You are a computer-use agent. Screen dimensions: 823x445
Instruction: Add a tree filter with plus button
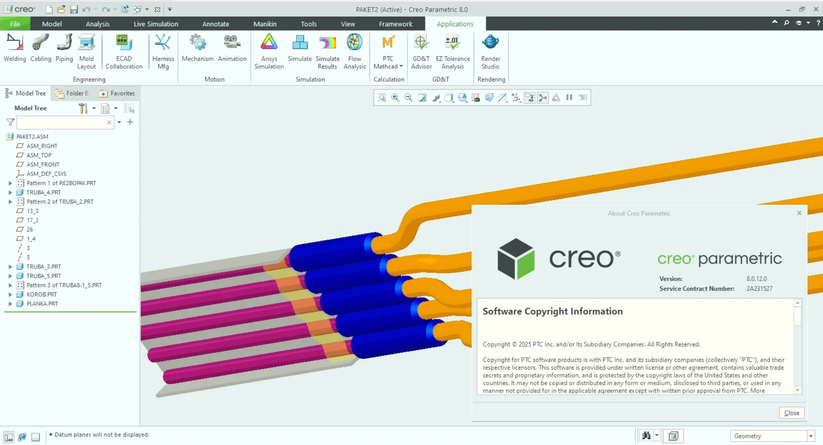click(130, 122)
